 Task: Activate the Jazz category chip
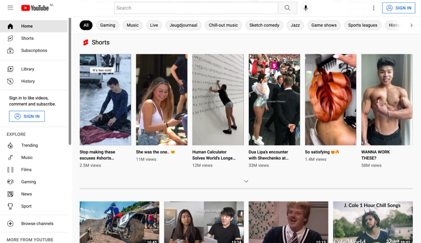tap(295, 25)
